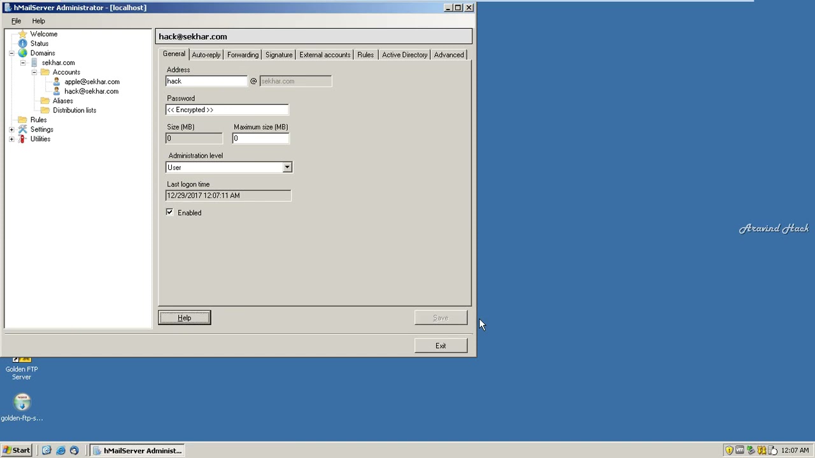Click the yellow security shield tray icon
The height and width of the screenshot is (458, 815).
(729, 450)
